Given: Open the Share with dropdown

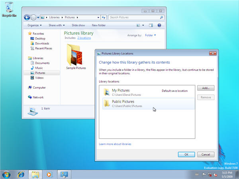Looking at the screenshot, I should (57, 25).
